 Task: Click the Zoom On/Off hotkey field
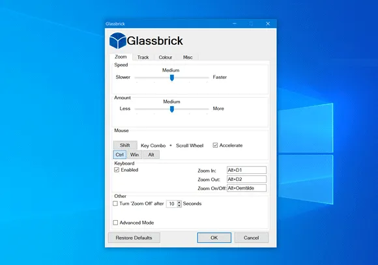click(246, 188)
